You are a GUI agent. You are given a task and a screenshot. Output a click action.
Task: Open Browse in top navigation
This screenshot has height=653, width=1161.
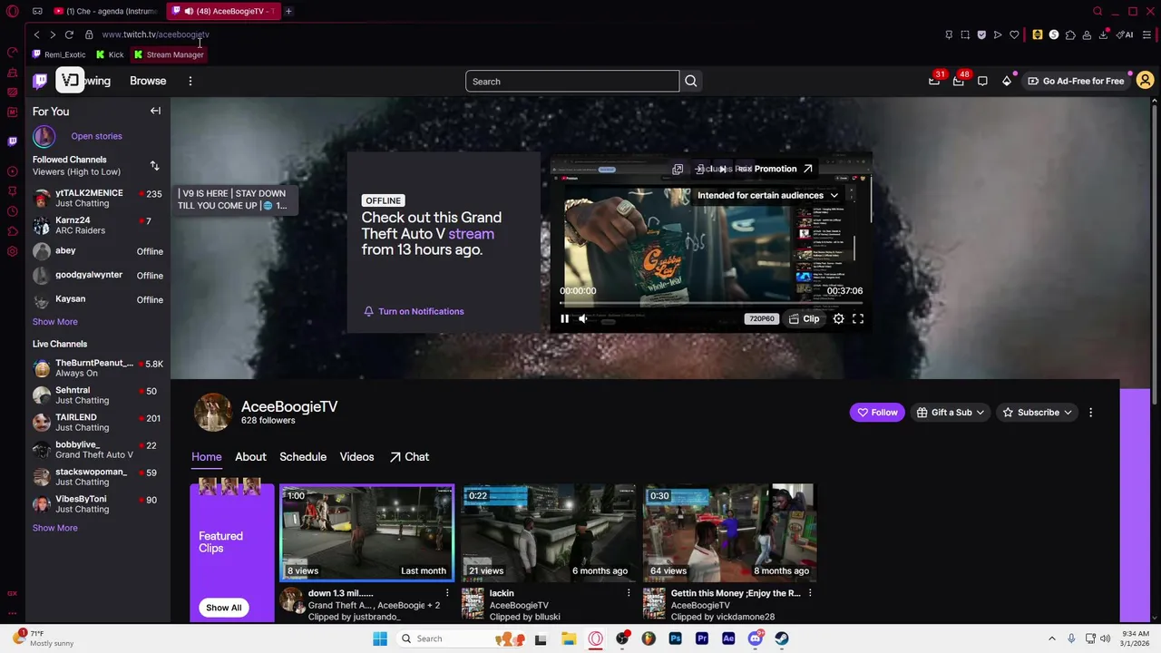[148, 81]
